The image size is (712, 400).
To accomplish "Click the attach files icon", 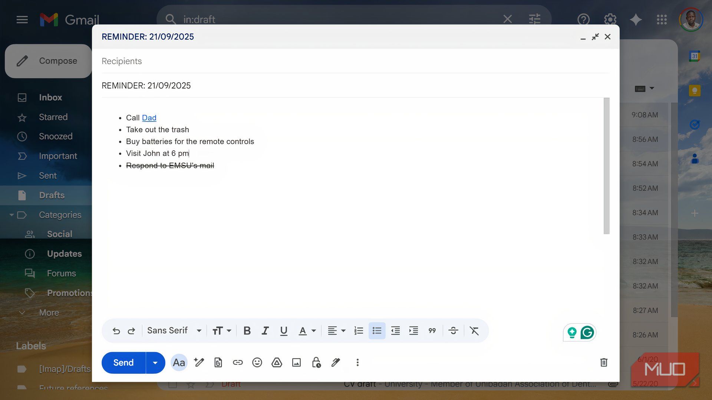I will (218, 363).
